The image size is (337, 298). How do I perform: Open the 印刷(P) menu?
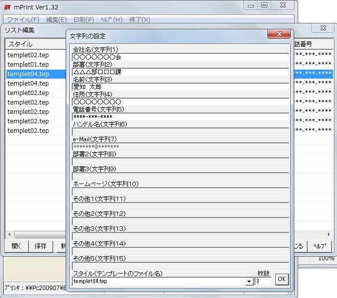tap(83, 20)
